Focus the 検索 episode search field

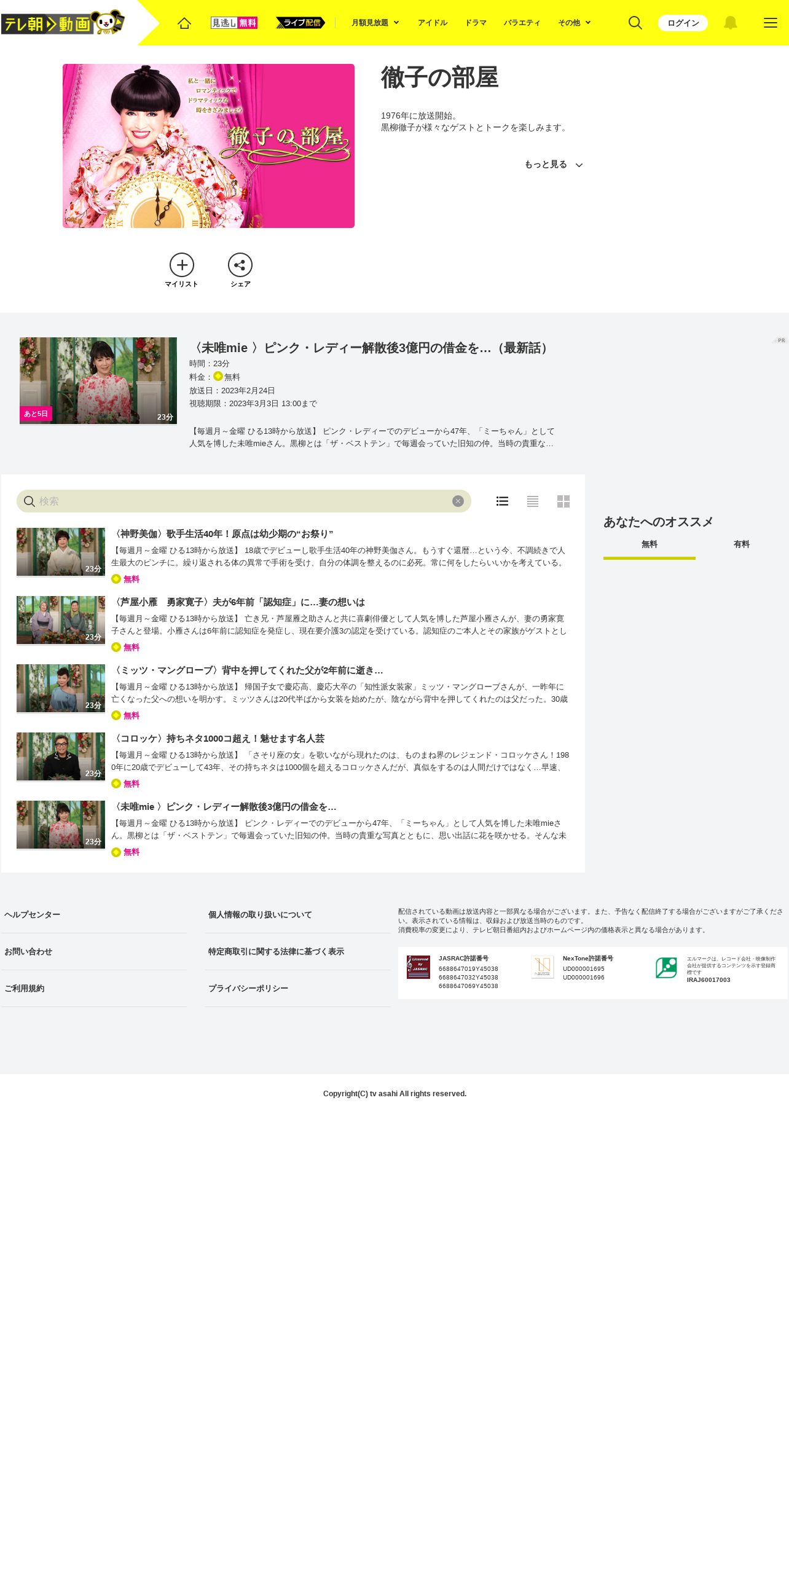[x=244, y=501]
